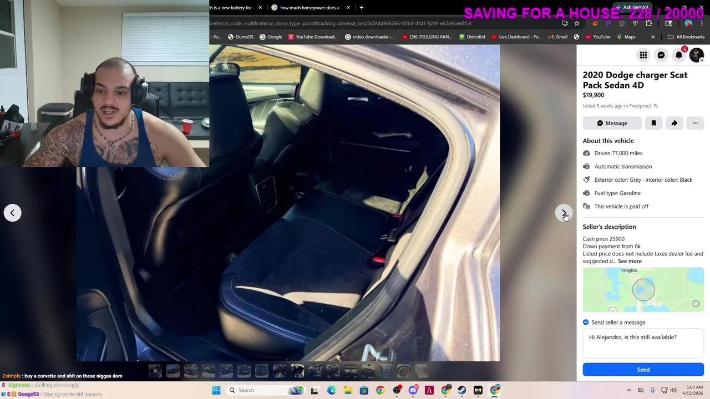Open a new browser tab

[x=362, y=8]
